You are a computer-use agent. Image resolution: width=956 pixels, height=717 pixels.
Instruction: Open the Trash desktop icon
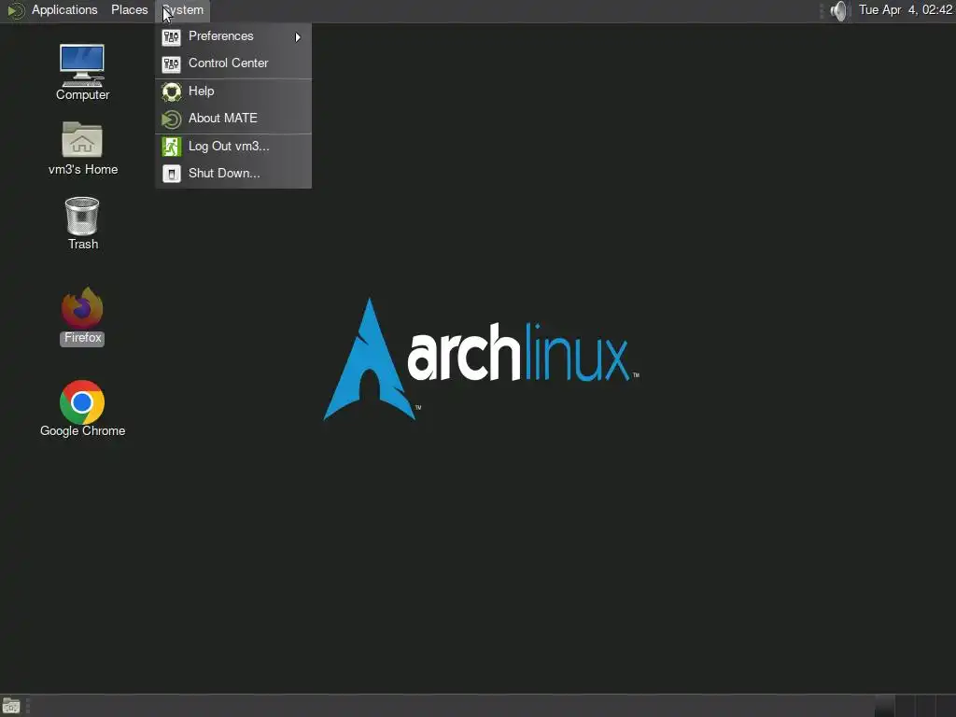(82, 216)
